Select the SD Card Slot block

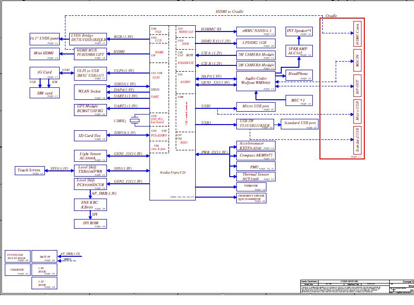coord(90,136)
